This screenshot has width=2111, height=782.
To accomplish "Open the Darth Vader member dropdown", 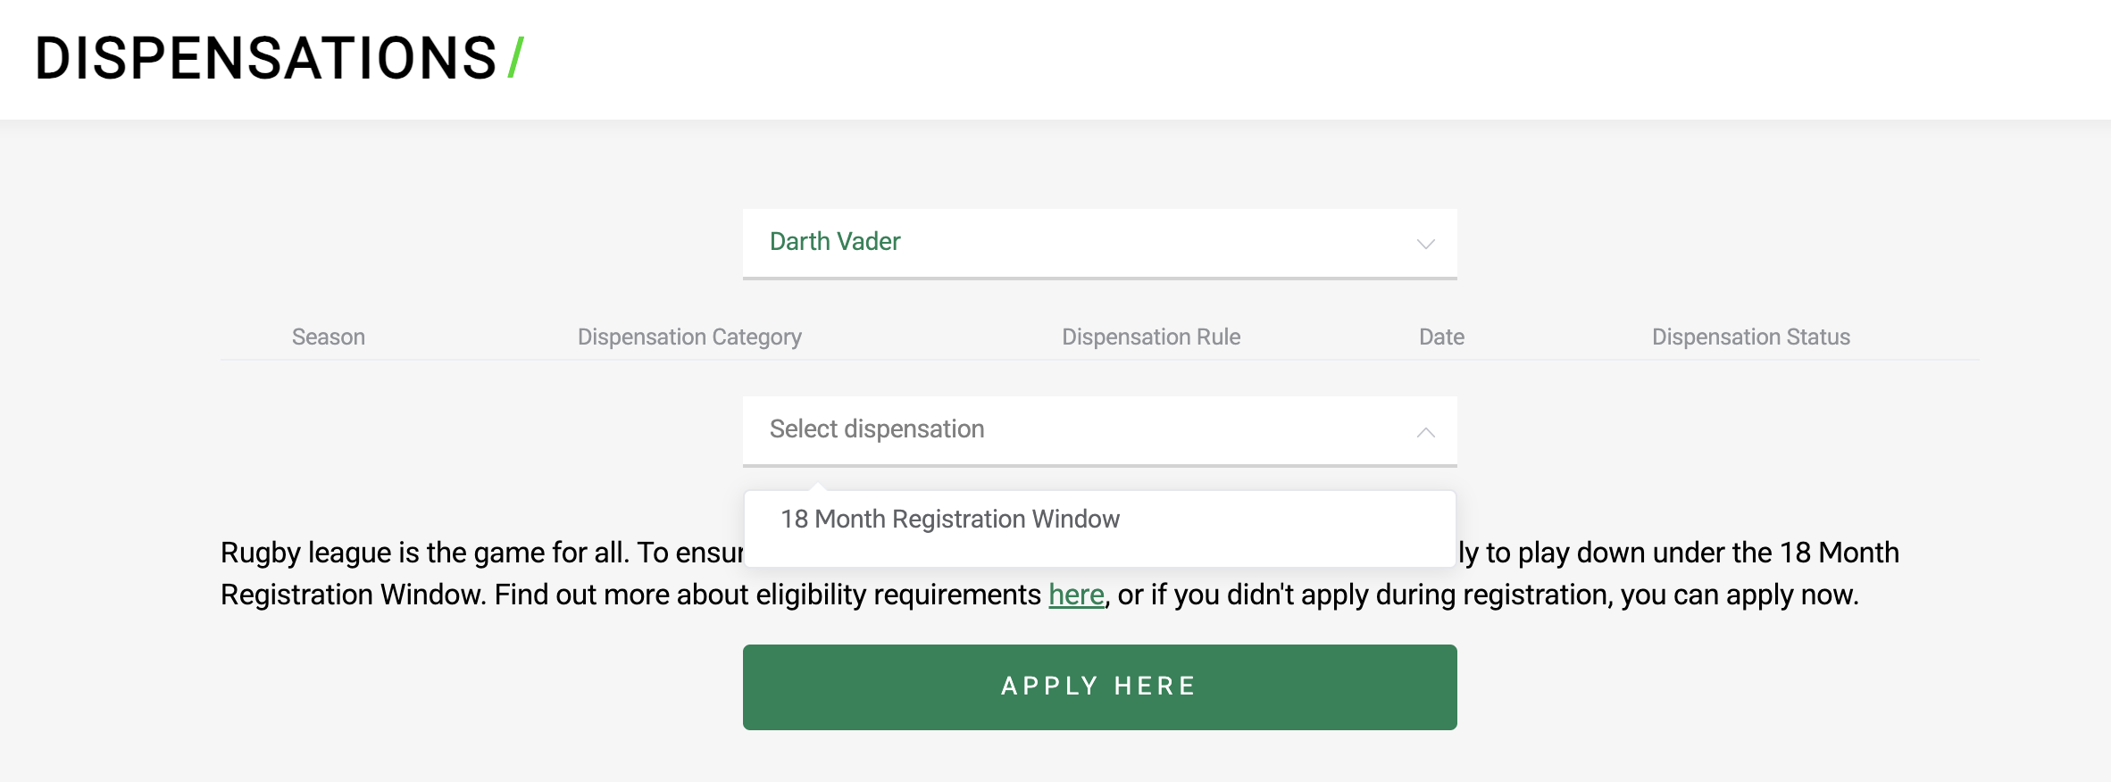I will click(x=1099, y=243).
